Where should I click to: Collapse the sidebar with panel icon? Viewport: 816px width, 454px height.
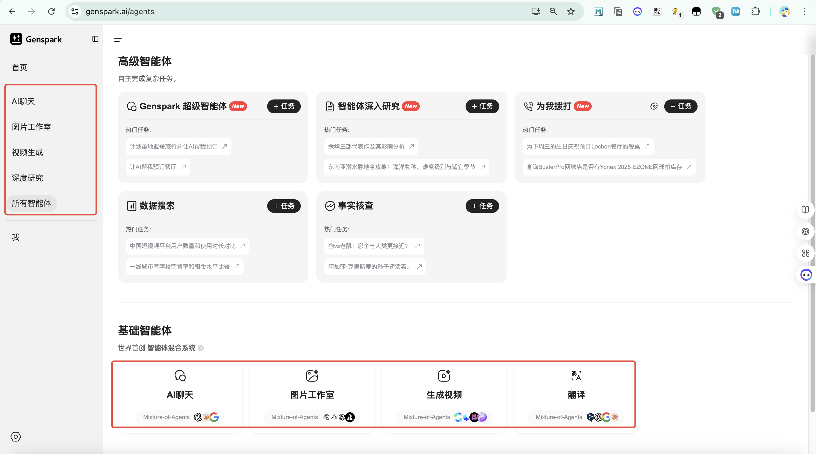pyautogui.click(x=95, y=39)
